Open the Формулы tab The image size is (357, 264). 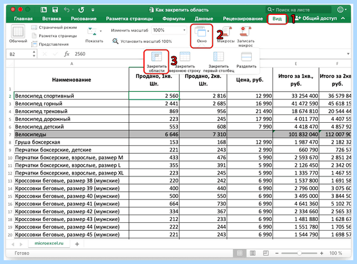174,18
